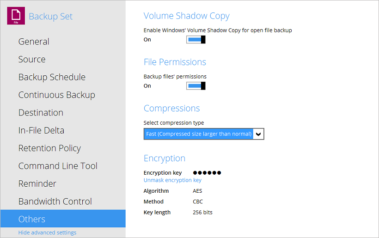Select In-File Delta menu item
Image resolution: width=379 pixels, height=238 pixels.
41,130
